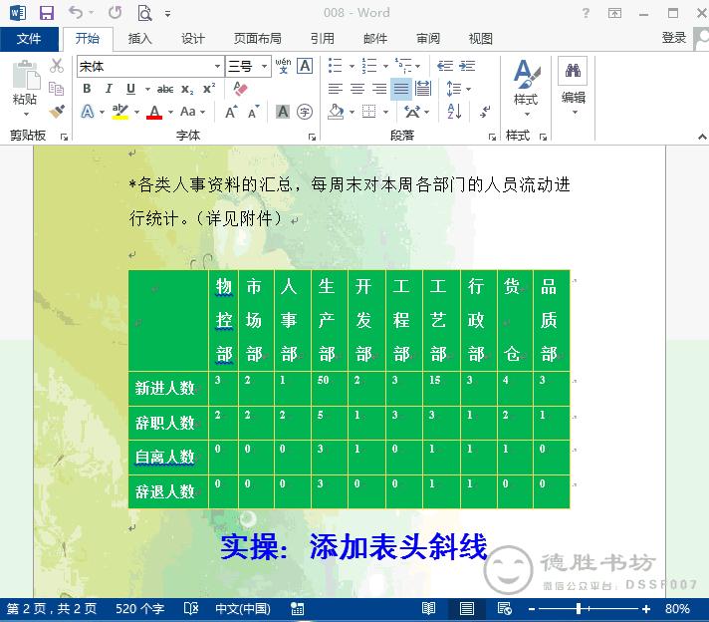Shrink font size with small A icon
Viewport: 709px width, 622px height.
[x=254, y=112]
